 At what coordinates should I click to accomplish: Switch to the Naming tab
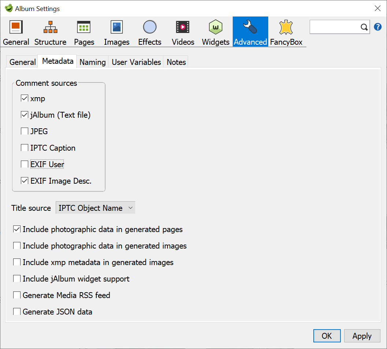coord(92,62)
